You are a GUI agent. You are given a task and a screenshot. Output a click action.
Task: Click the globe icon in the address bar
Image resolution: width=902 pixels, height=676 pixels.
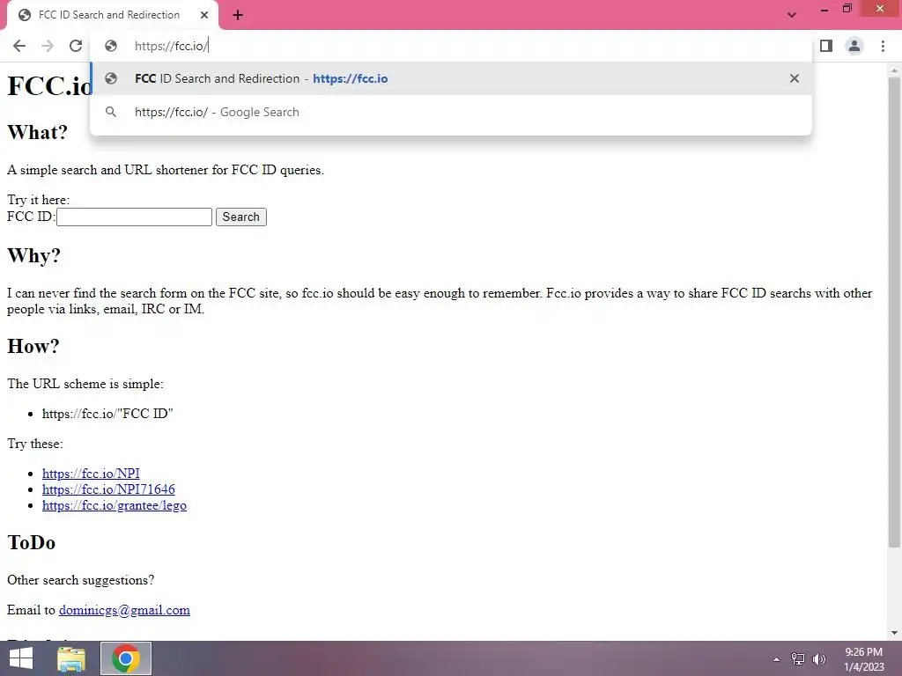[x=111, y=46]
